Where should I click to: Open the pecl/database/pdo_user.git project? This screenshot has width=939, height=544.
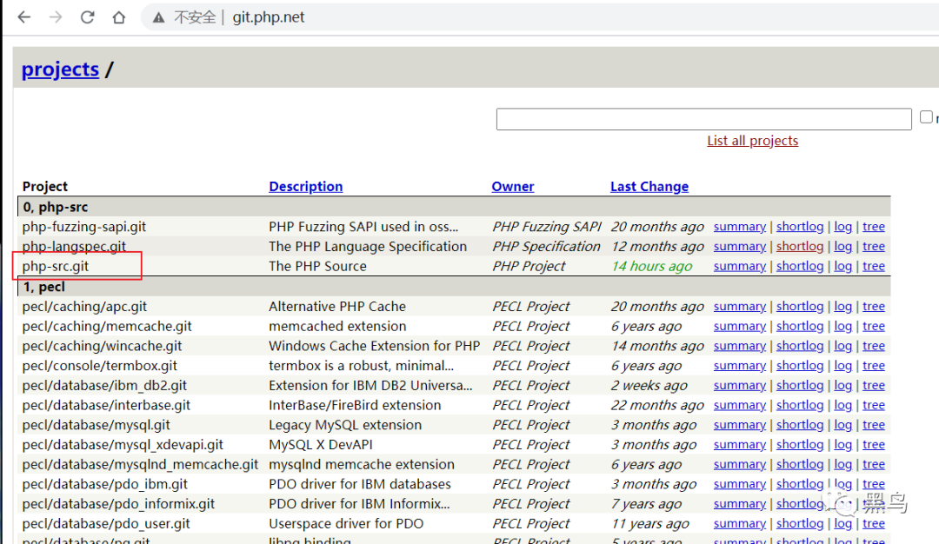coord(106,524)
